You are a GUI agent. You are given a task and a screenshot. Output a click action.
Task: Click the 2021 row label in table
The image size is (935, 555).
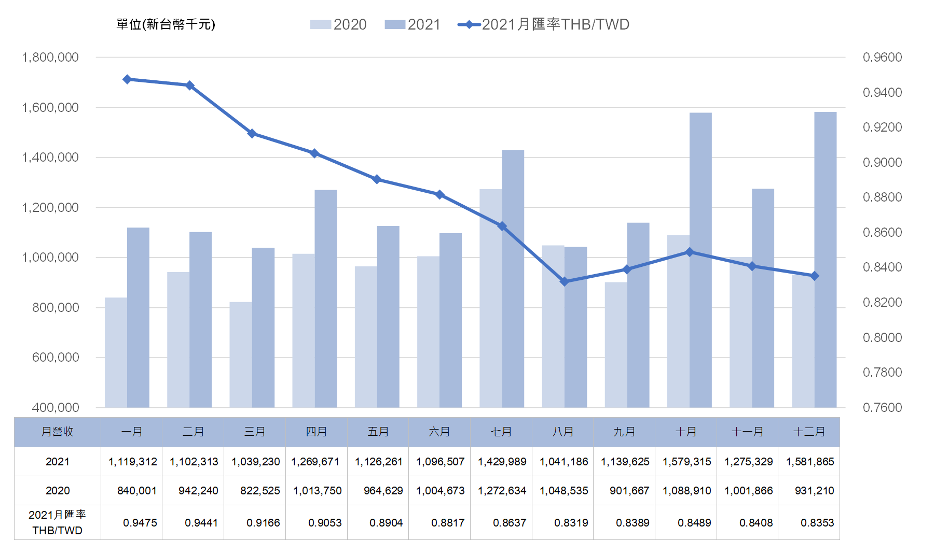tap(57, 462)
